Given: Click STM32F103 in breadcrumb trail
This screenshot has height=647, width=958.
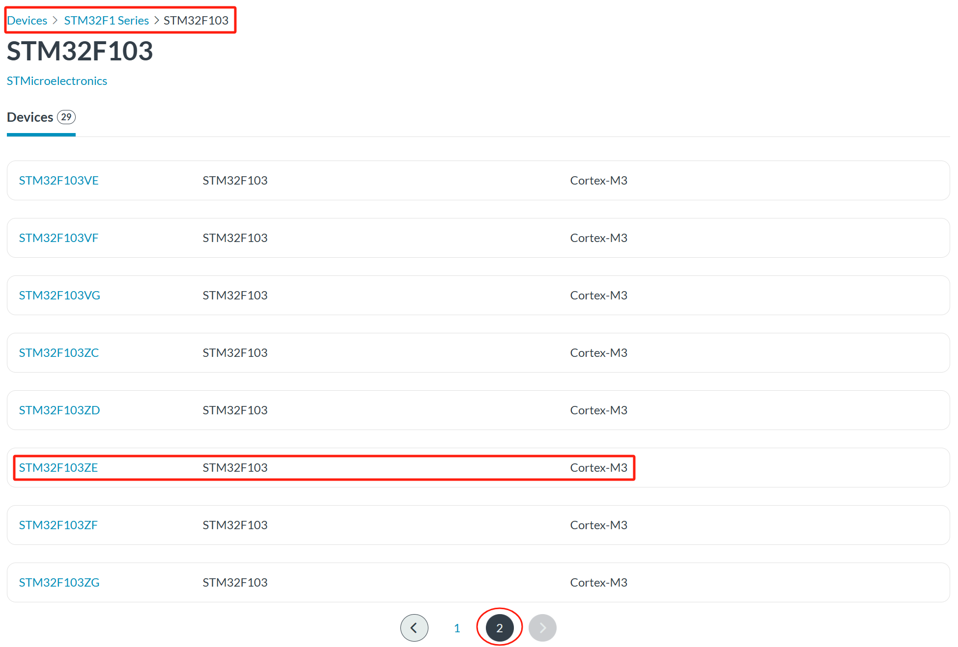Looking at the screenshot, I should click(x=196, y=21).
